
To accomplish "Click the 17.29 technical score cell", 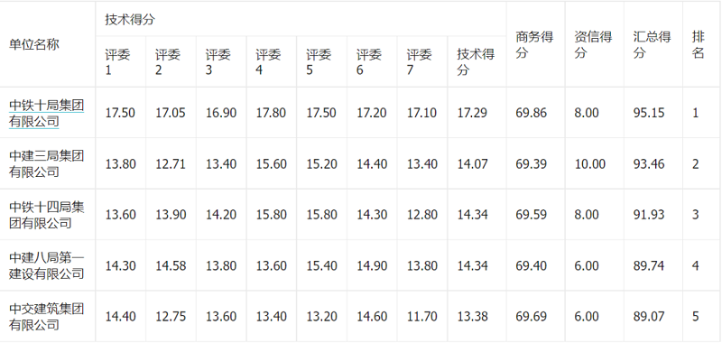I will point(472,113).
